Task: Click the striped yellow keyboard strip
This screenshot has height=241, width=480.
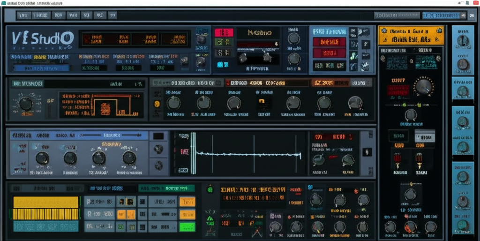Action: tap(45, 214)
